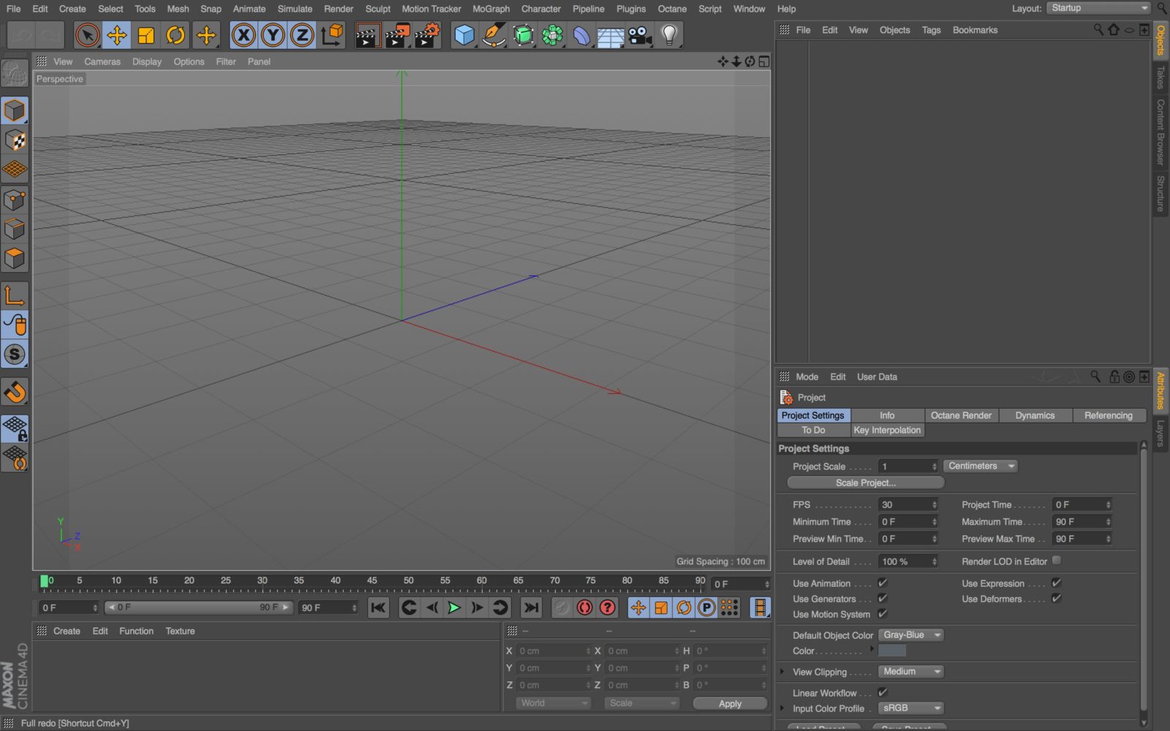Enable the Use Motion System checkbox

(x=883, y=614)
